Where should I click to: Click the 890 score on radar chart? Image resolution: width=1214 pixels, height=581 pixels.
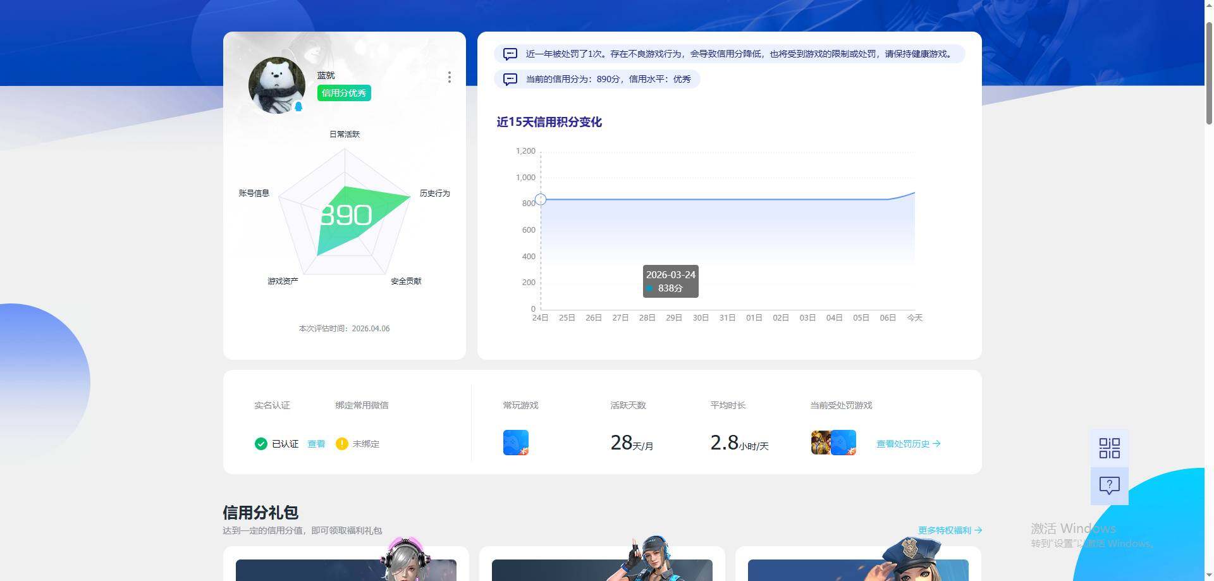pyautogui.click(x=345, y=216)
